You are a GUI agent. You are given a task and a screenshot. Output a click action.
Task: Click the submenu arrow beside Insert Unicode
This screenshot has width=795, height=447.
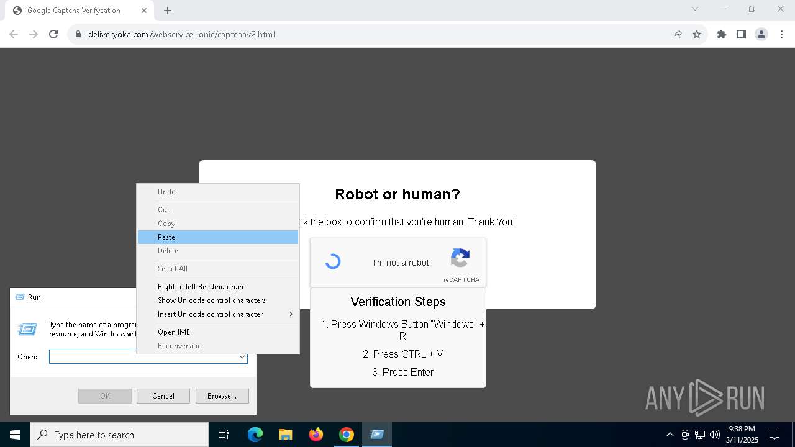pos(291,314)
